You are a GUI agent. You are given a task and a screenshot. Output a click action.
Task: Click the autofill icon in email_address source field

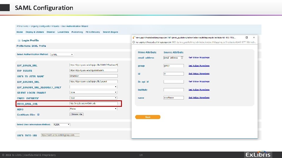182,58
